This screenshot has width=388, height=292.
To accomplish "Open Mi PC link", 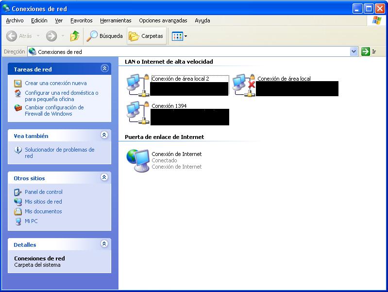I will tap(31, 221).
